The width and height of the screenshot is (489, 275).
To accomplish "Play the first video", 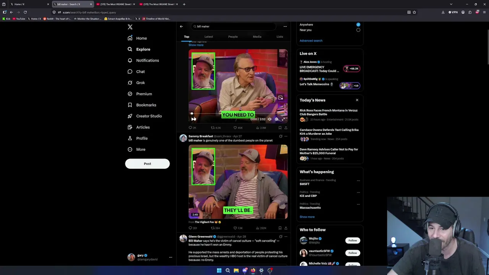I will coord(193,119).
